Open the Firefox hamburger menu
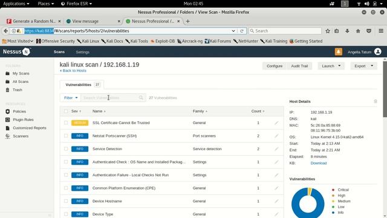 (x=381, y=31)
